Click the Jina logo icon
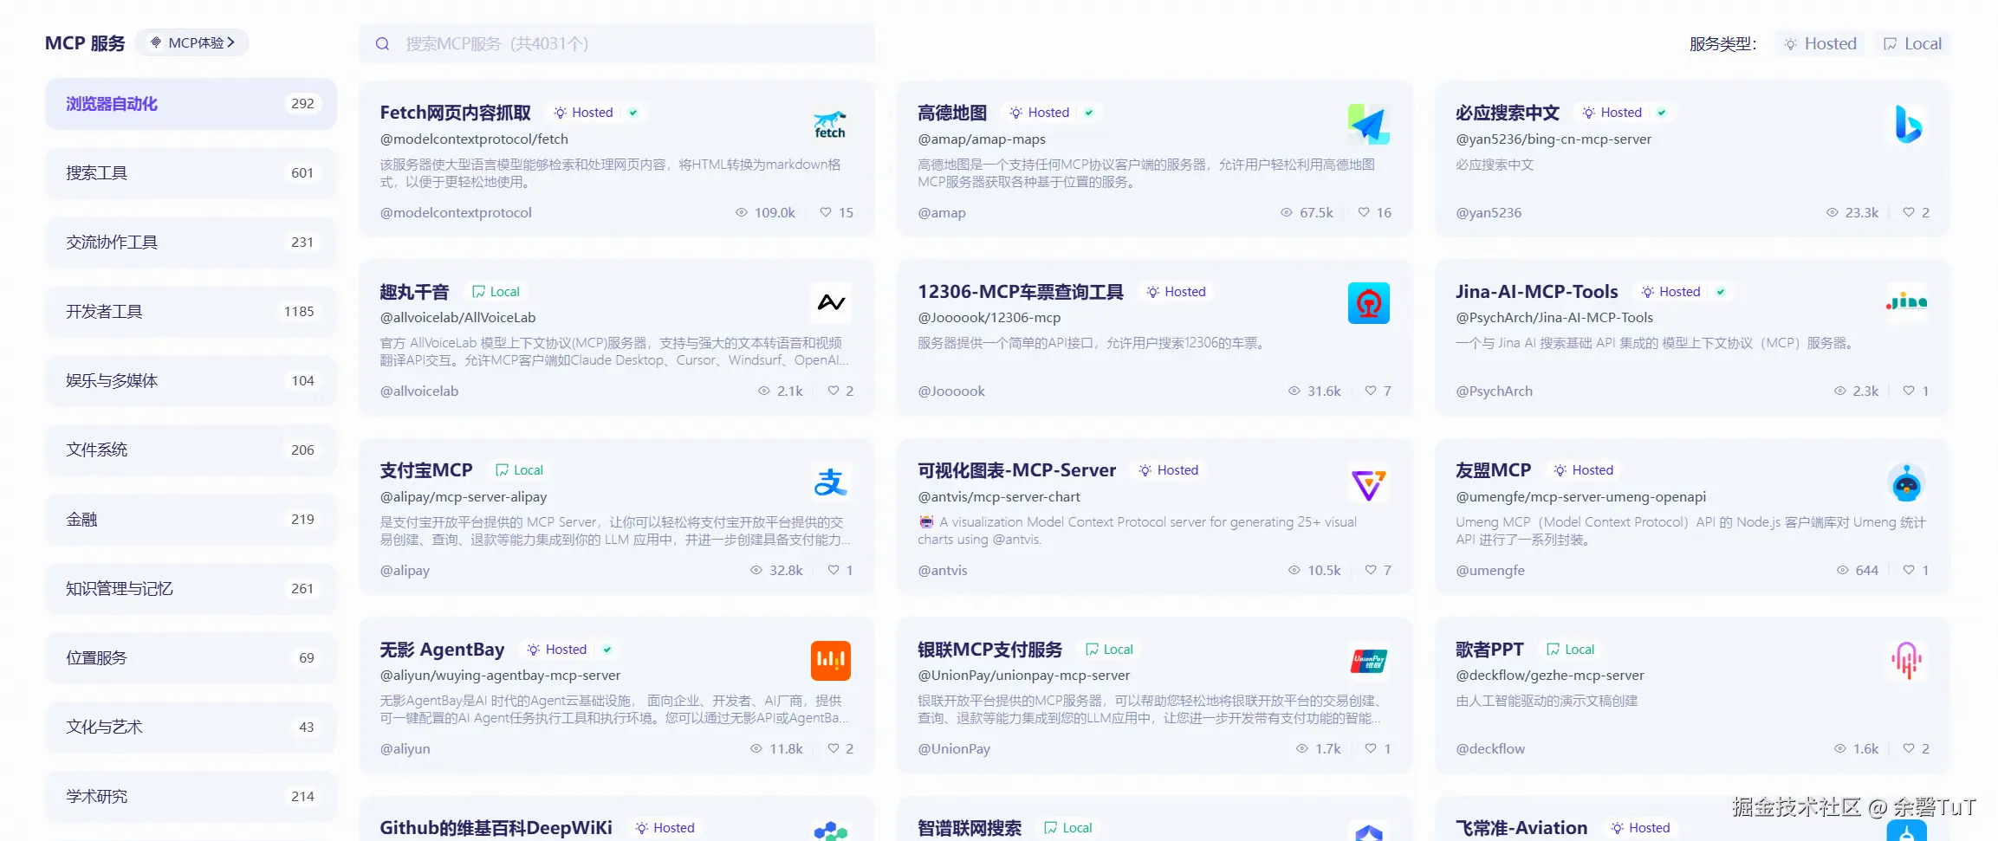The image size is (1998, 841). [x=1906, y=303]
